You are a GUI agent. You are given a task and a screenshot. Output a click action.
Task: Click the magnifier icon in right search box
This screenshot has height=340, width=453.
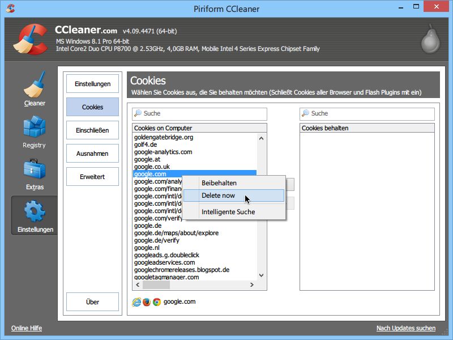(306, 113)
